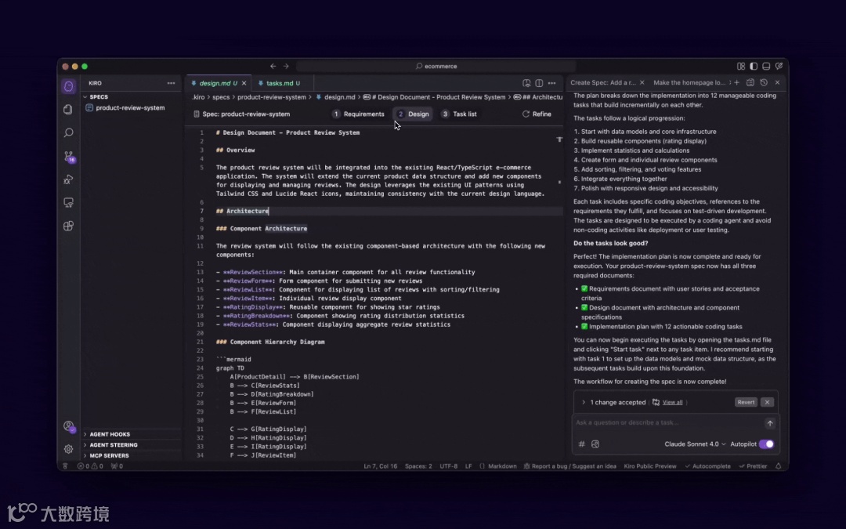Click 'Report a bug / Suggest an idea'
Screen dimensions: 846x529
(x=569, y=466)
